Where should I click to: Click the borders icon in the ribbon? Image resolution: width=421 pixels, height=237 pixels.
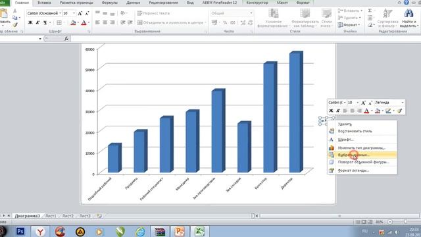pos(59,22)
